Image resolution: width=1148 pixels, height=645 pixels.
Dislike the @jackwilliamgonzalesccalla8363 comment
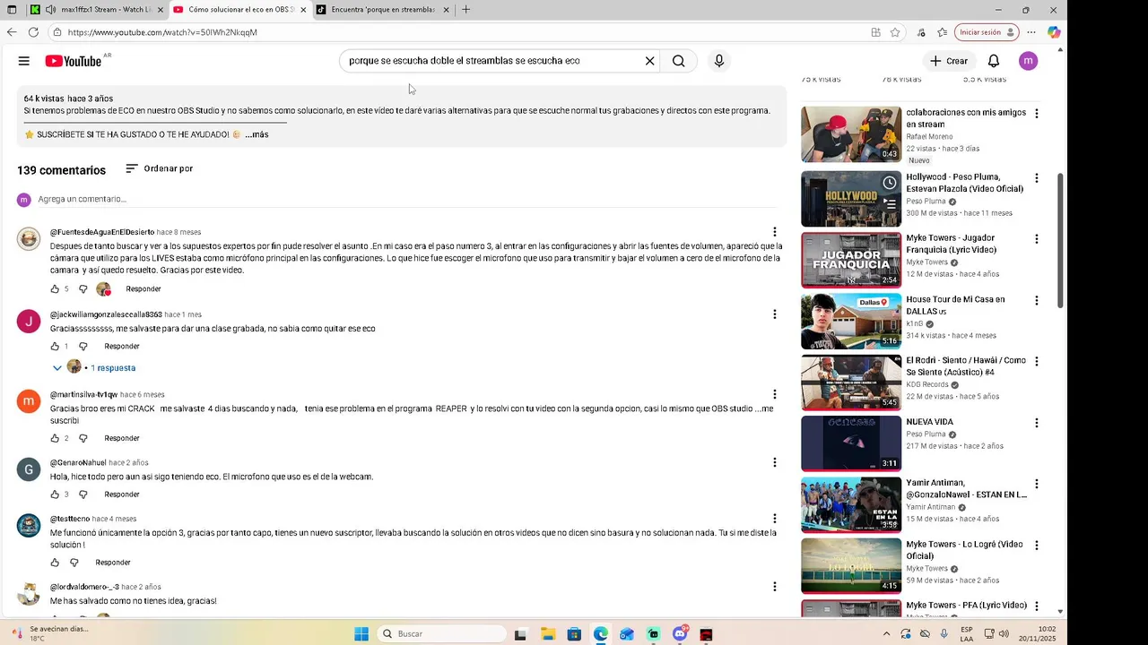tap(83, 347)
